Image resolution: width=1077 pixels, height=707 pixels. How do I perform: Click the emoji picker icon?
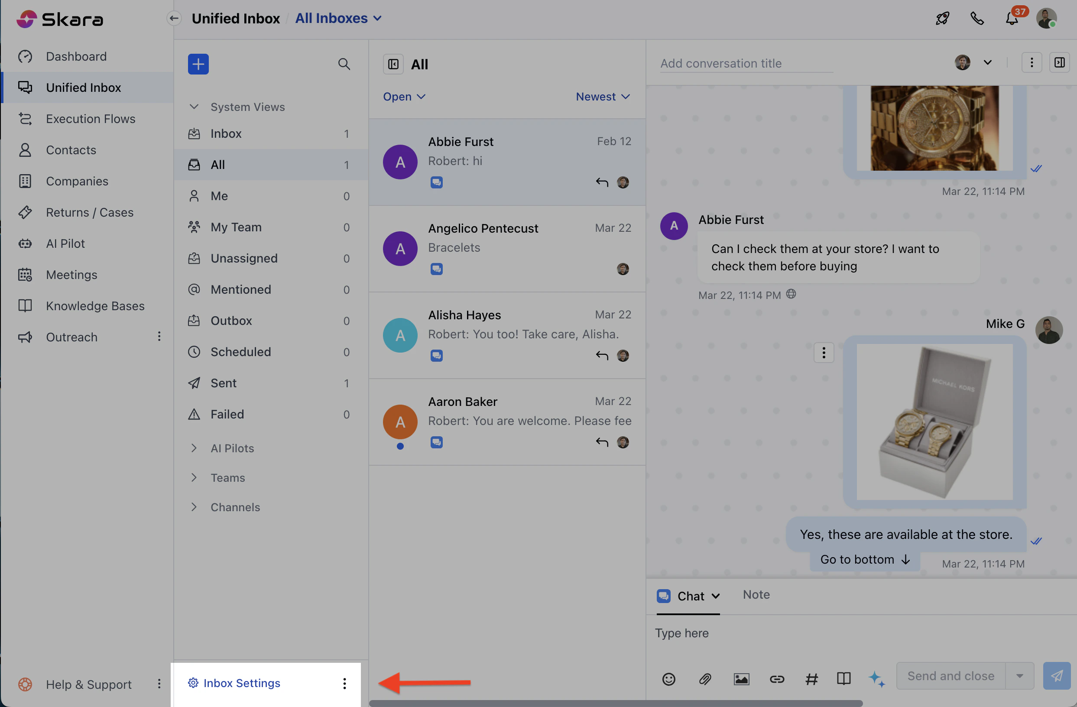point(668,678)
